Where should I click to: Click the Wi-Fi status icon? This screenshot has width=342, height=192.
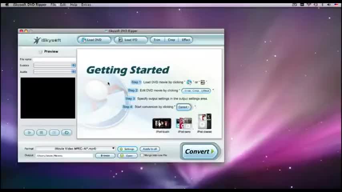(x=309, y=4)
